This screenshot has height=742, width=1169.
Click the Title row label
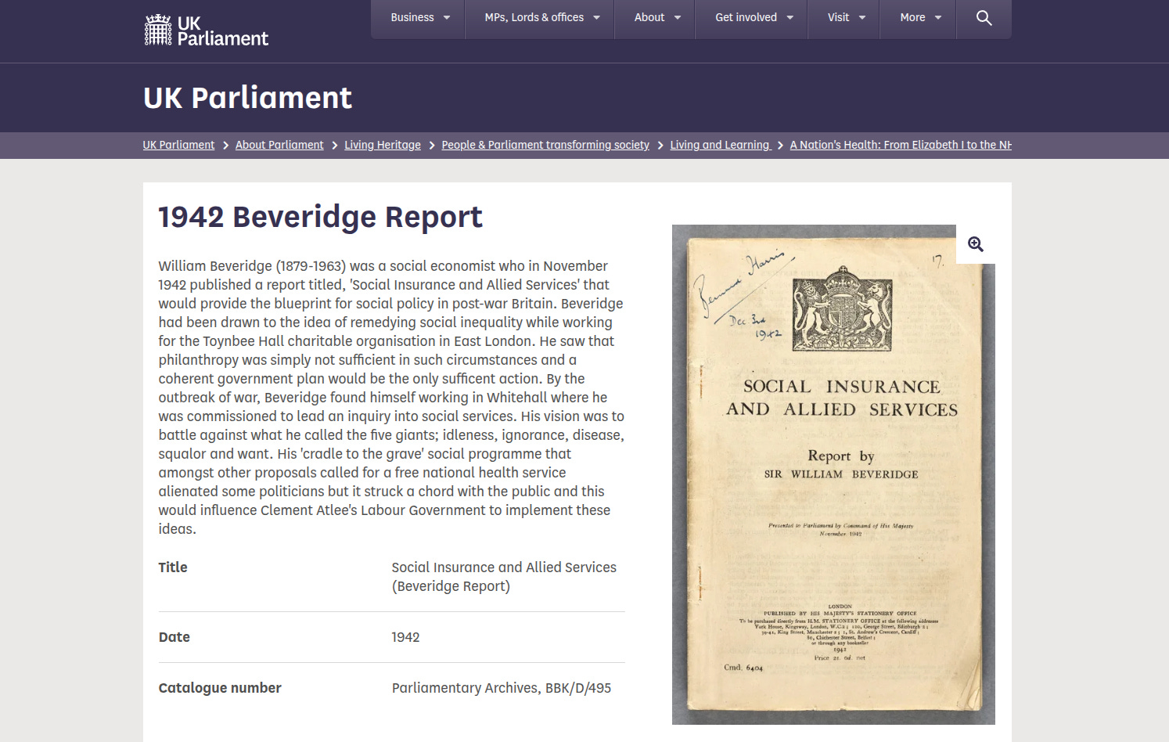(x=173, y=567)
